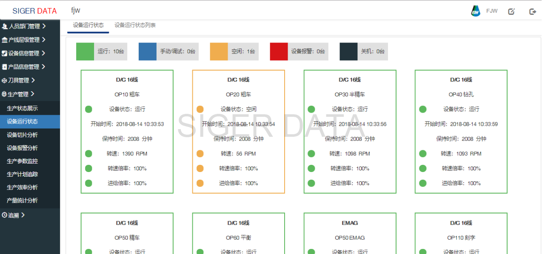
Task: Open 设备切片分析 in the sidebar
Action: coord(22,135)
